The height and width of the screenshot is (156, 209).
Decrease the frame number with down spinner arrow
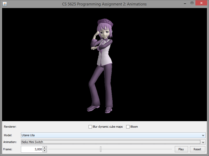45,151
